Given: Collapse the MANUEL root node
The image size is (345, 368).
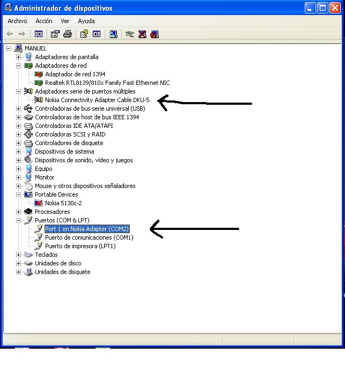Looking at the screenshot, I should coord(8,48).
